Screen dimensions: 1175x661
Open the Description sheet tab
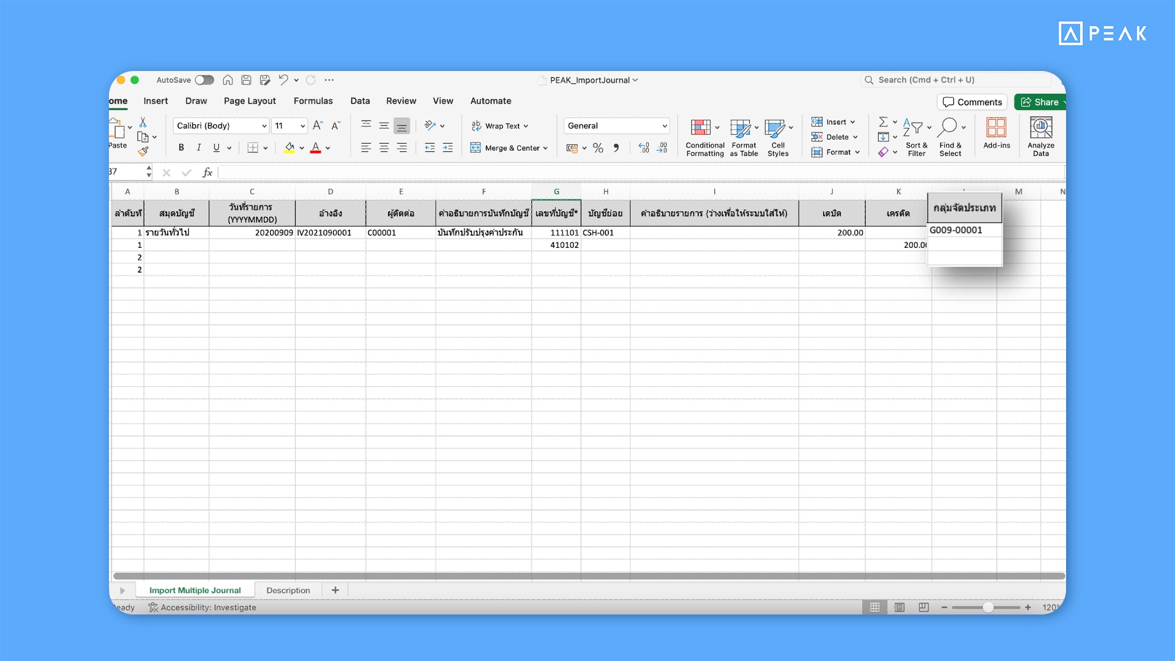(288, 590)
